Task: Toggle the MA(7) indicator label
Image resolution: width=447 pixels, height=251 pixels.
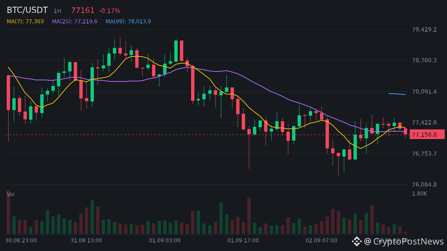Action: [x=25, y=22]
